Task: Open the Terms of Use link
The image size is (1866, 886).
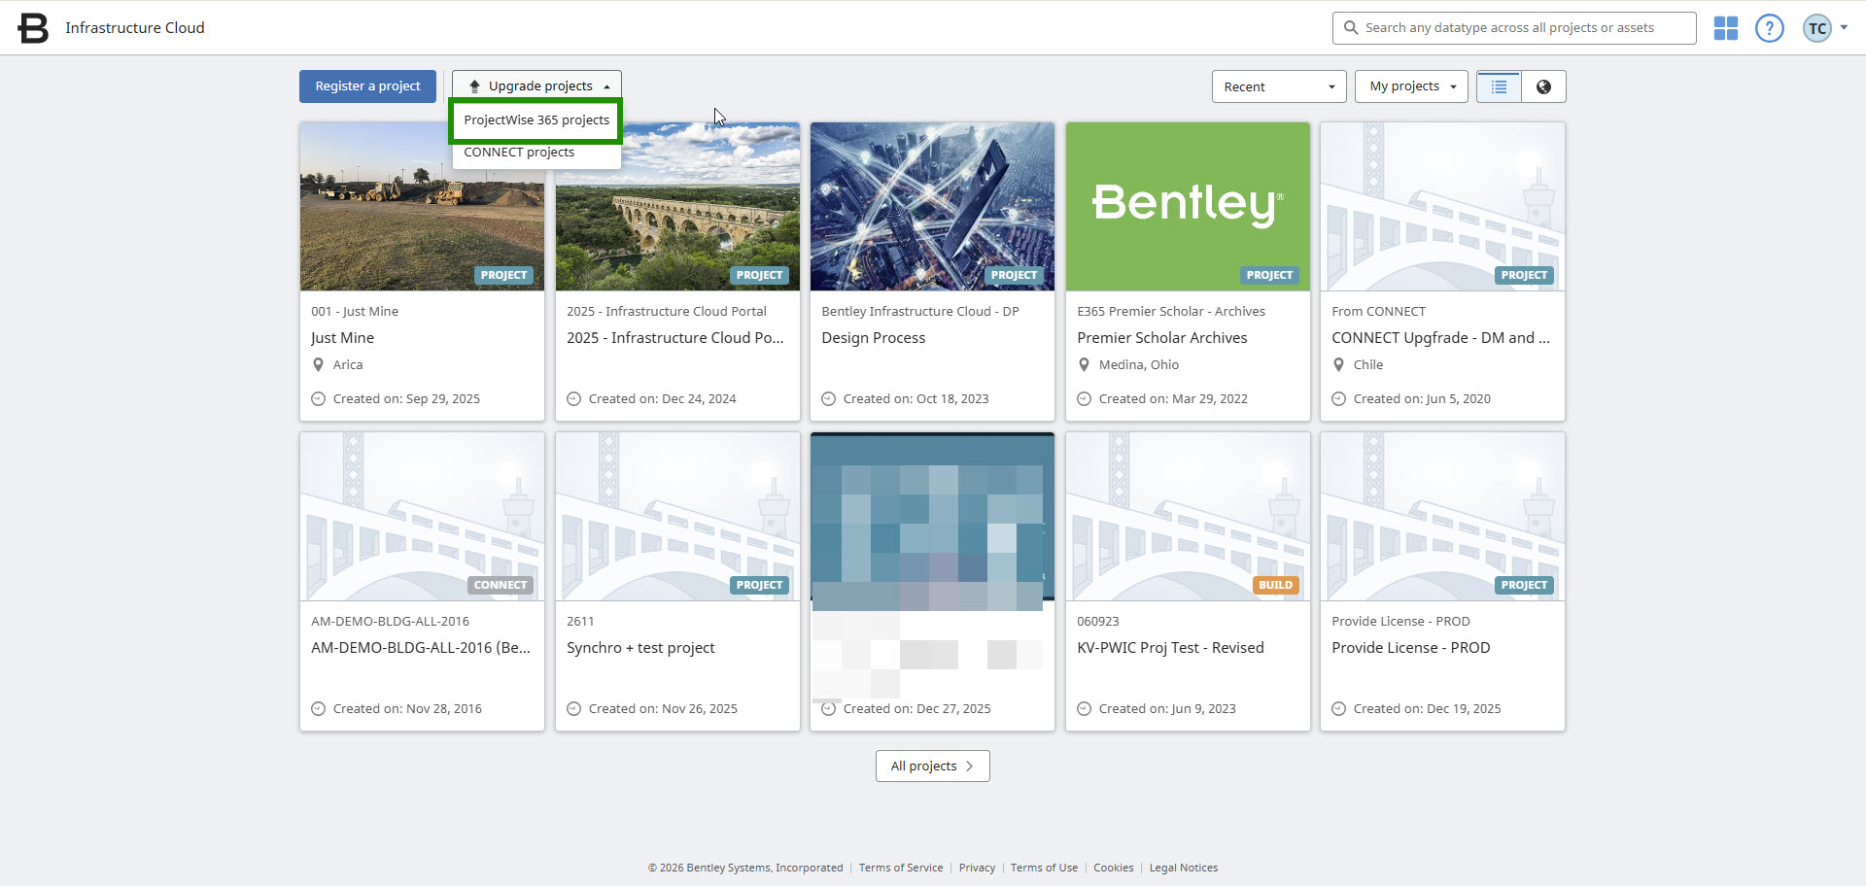Action: pos(1044,869)
